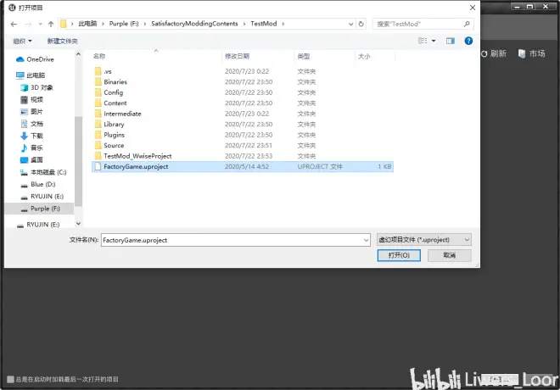
Task: Open 音乐 music in the sidebar
Action: pyautogui.click(x=31, y=148)
